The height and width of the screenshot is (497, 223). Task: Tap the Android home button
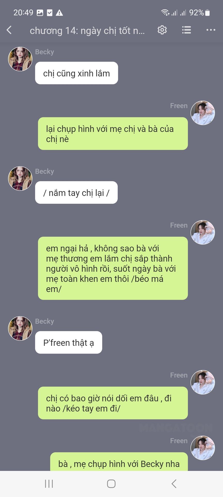click(x=111, y=484)
